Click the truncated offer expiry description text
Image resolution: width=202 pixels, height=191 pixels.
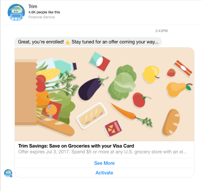(102, 152)
